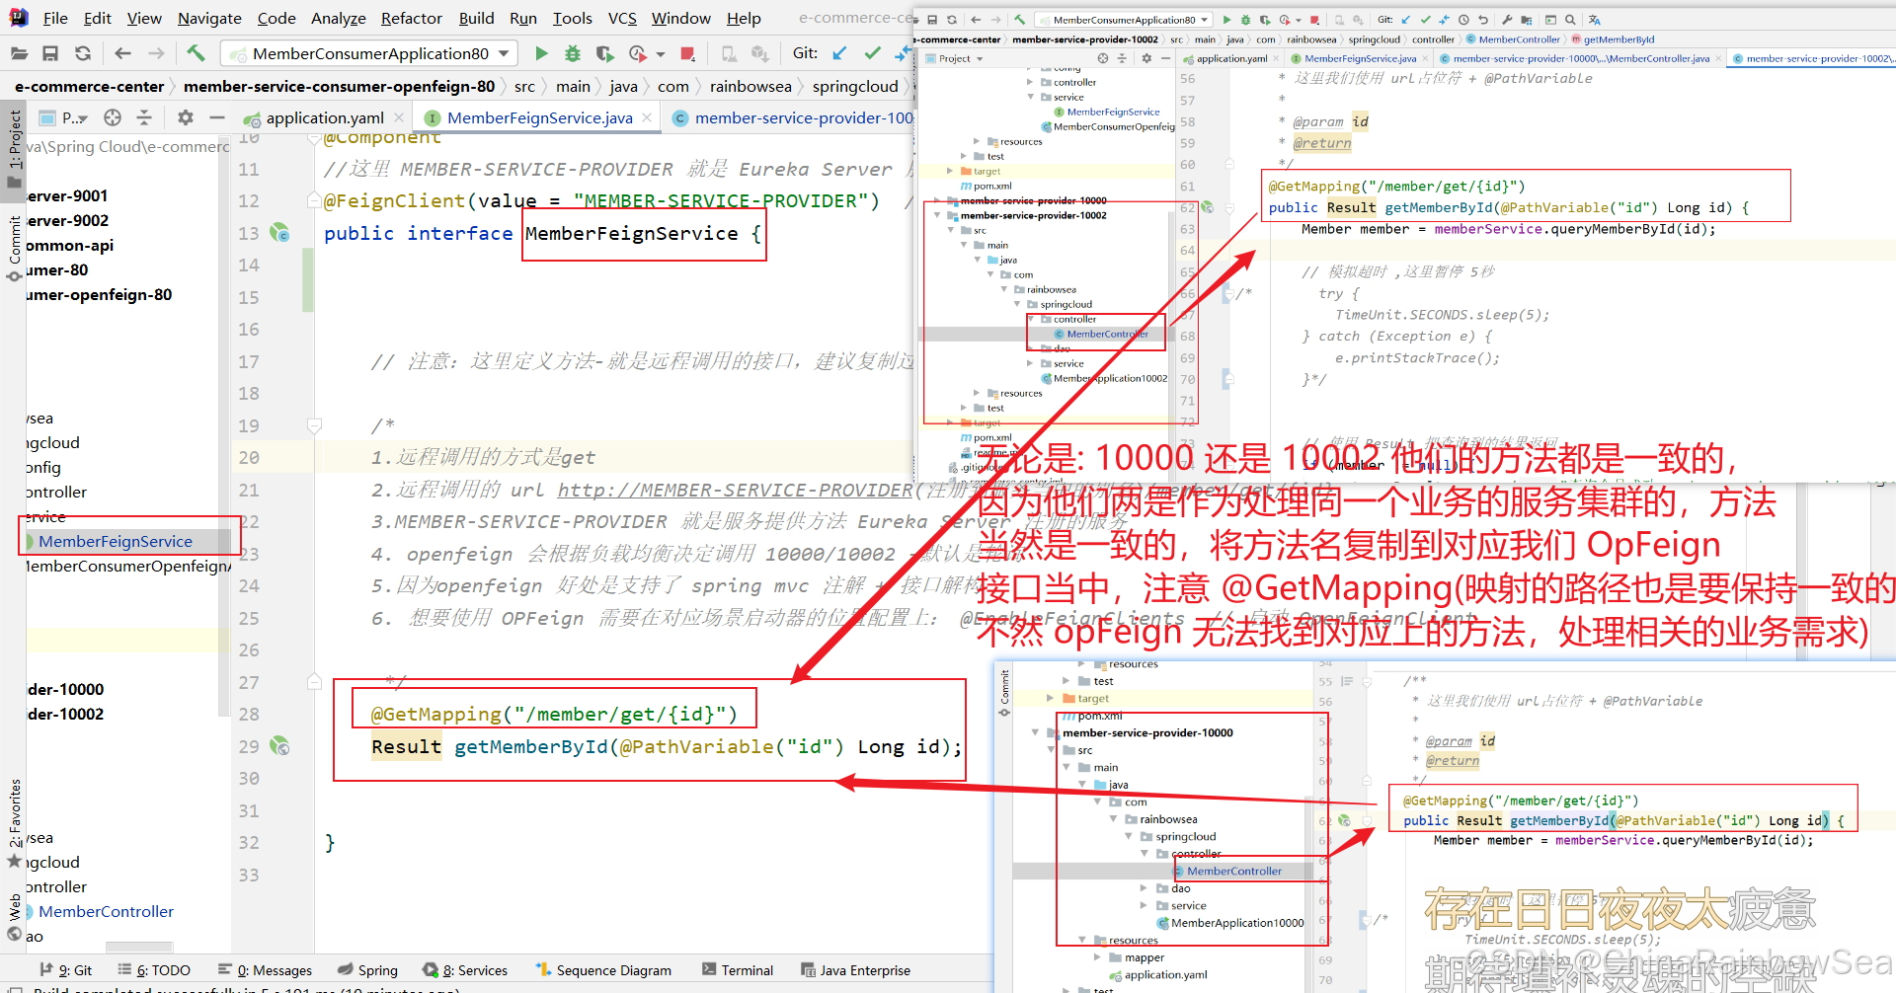Click Search magnifier icon in second window toolbar
Image resolution: width=1896 pixels, height=993 pixels.
coord(1570,20)
